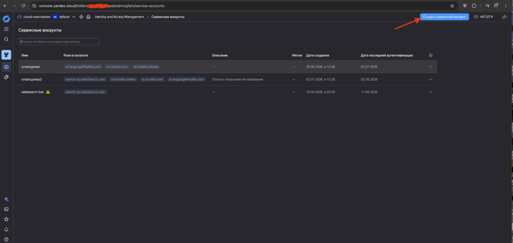
Task: Open the notifications bell icon
Action: click(x=6, y=229)
